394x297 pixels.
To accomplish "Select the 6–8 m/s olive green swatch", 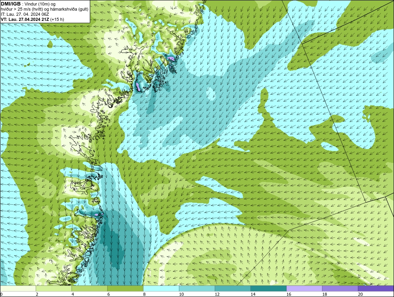I will (x=125, y=288).
